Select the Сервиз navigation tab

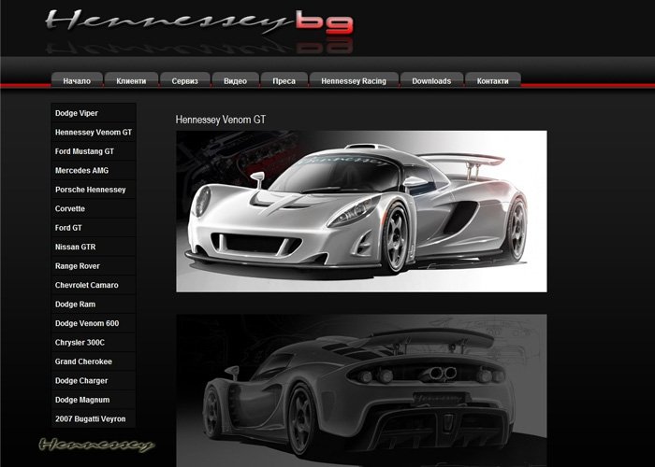pyautogui.click(x=184, y=81)
